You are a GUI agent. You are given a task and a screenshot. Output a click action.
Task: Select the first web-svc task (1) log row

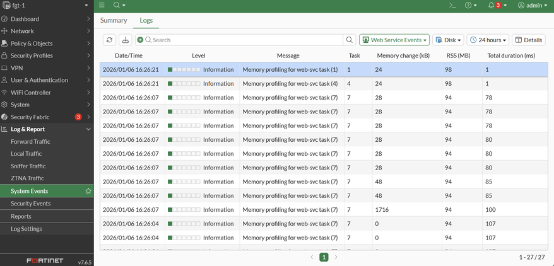[x=290, y=70]
